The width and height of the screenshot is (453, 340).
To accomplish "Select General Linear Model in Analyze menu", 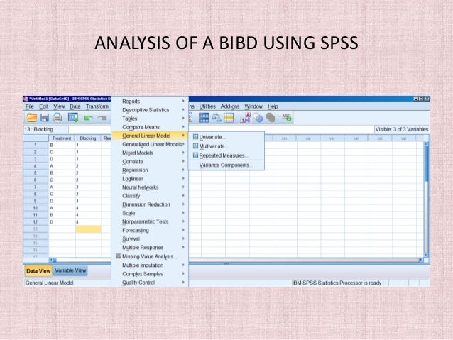I will (150, 136).
